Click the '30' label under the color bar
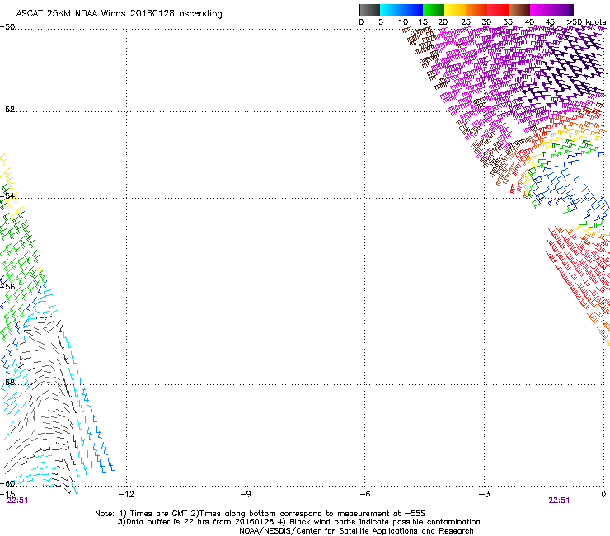The height and width of the screenshot is (536, 610). click(x=486, y=22)
